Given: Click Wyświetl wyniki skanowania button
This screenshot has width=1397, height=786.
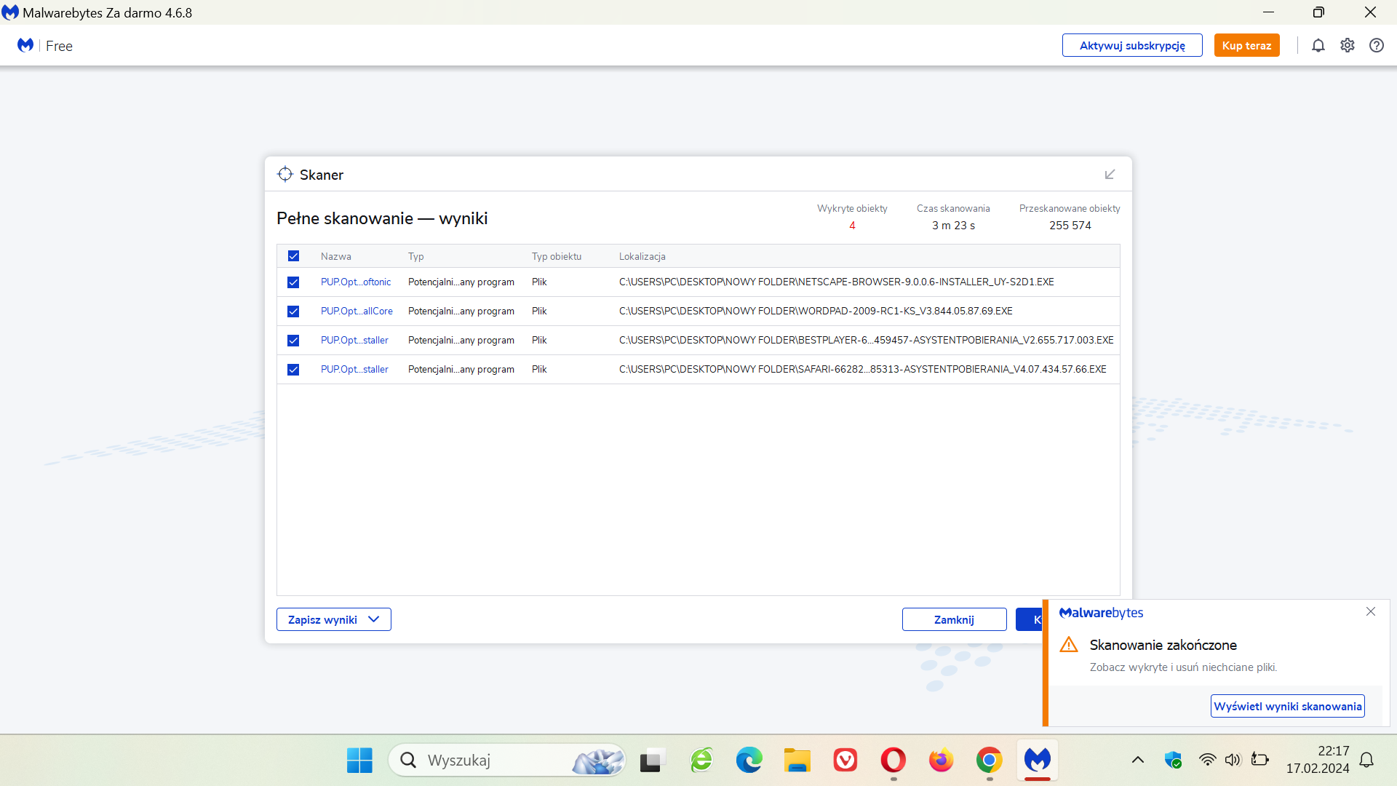Looking at the screenshot, I should 1287,706.
